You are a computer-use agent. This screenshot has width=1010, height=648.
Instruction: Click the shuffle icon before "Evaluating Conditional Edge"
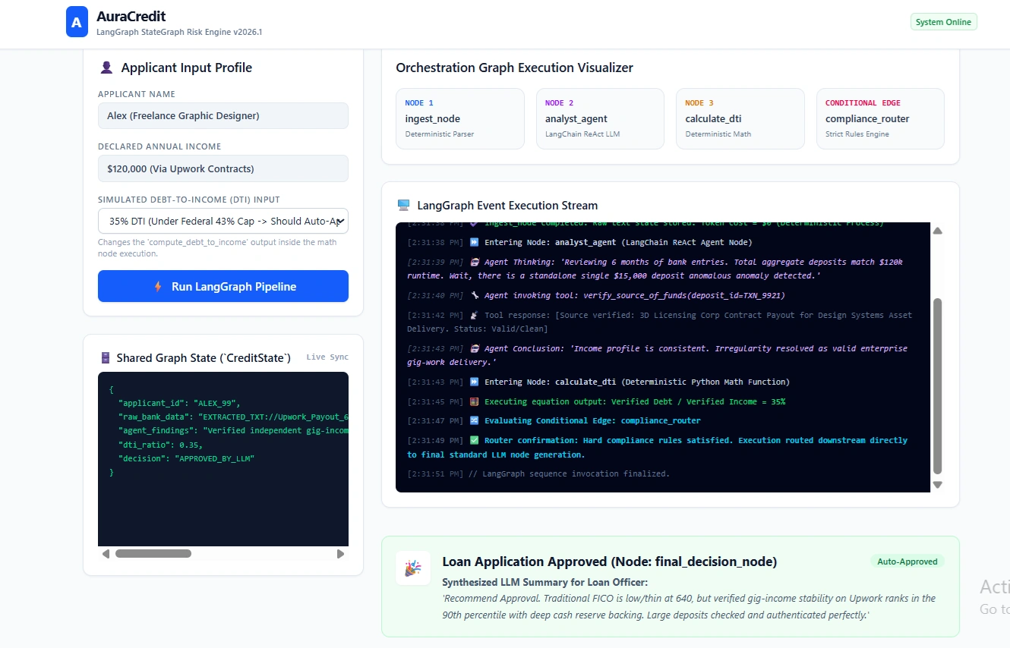pyautogui.click(x=475, y=420)
